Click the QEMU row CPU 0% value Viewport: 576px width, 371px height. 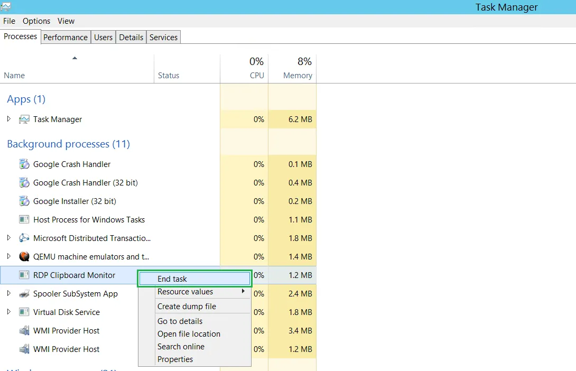(x=258, y=257)
